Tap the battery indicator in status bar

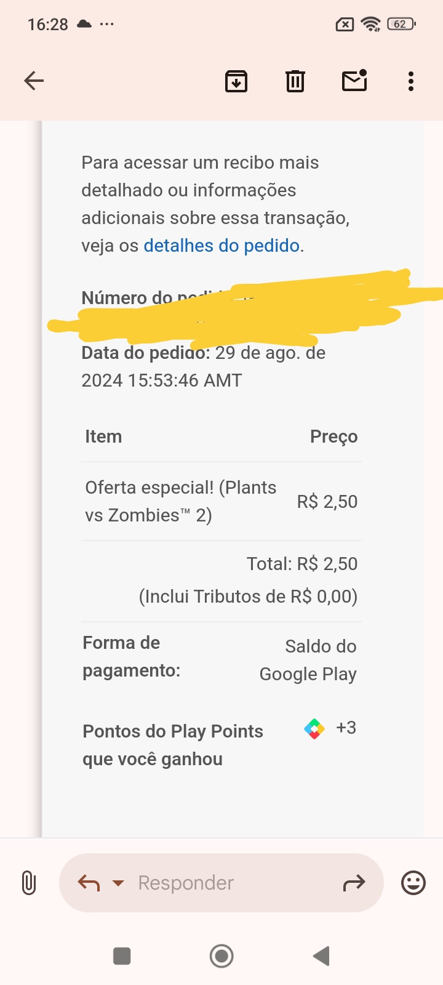pyautogui.click(x=401, y=25)
